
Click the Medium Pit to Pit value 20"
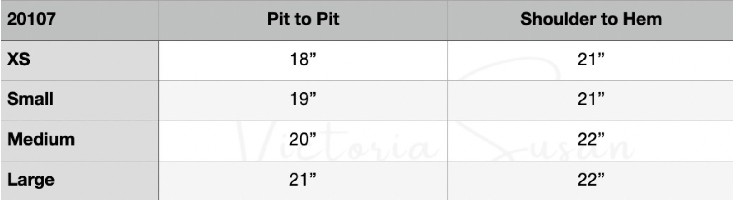[x=303, y=139]
